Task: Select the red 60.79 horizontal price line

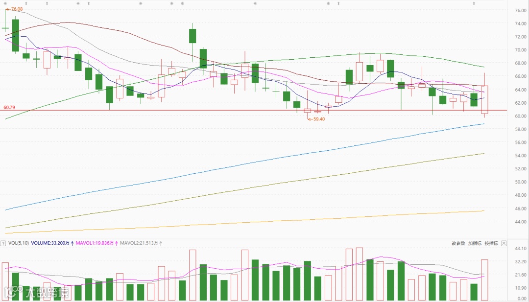Action: 253,110
